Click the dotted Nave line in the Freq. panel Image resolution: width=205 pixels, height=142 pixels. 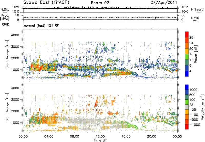(100, 17)
